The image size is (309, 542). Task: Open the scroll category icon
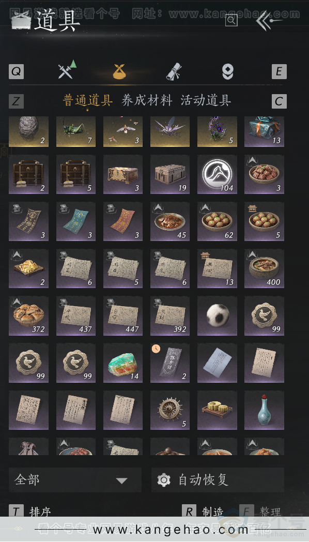point(174,71)
